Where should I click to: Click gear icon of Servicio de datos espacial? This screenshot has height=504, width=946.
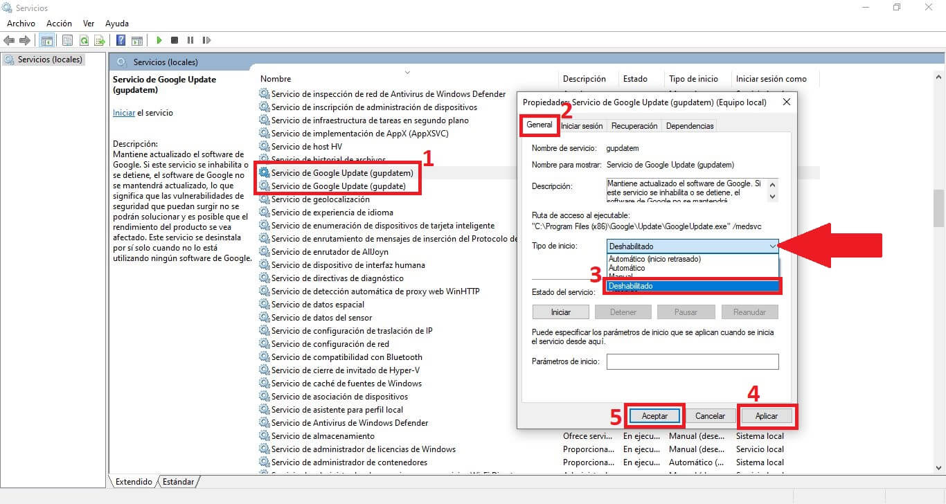[264, 305]
